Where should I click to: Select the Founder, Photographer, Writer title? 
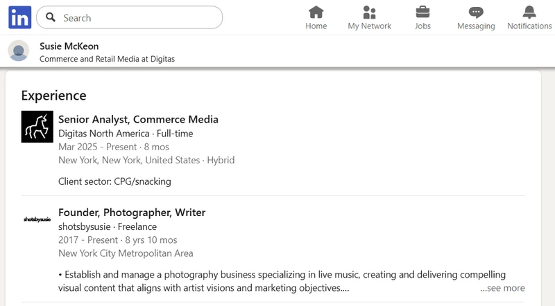tap(132, 213)
